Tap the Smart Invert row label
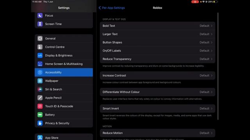Image resolution: width=250 pixels, height=140 pixels. pos(111,108)
